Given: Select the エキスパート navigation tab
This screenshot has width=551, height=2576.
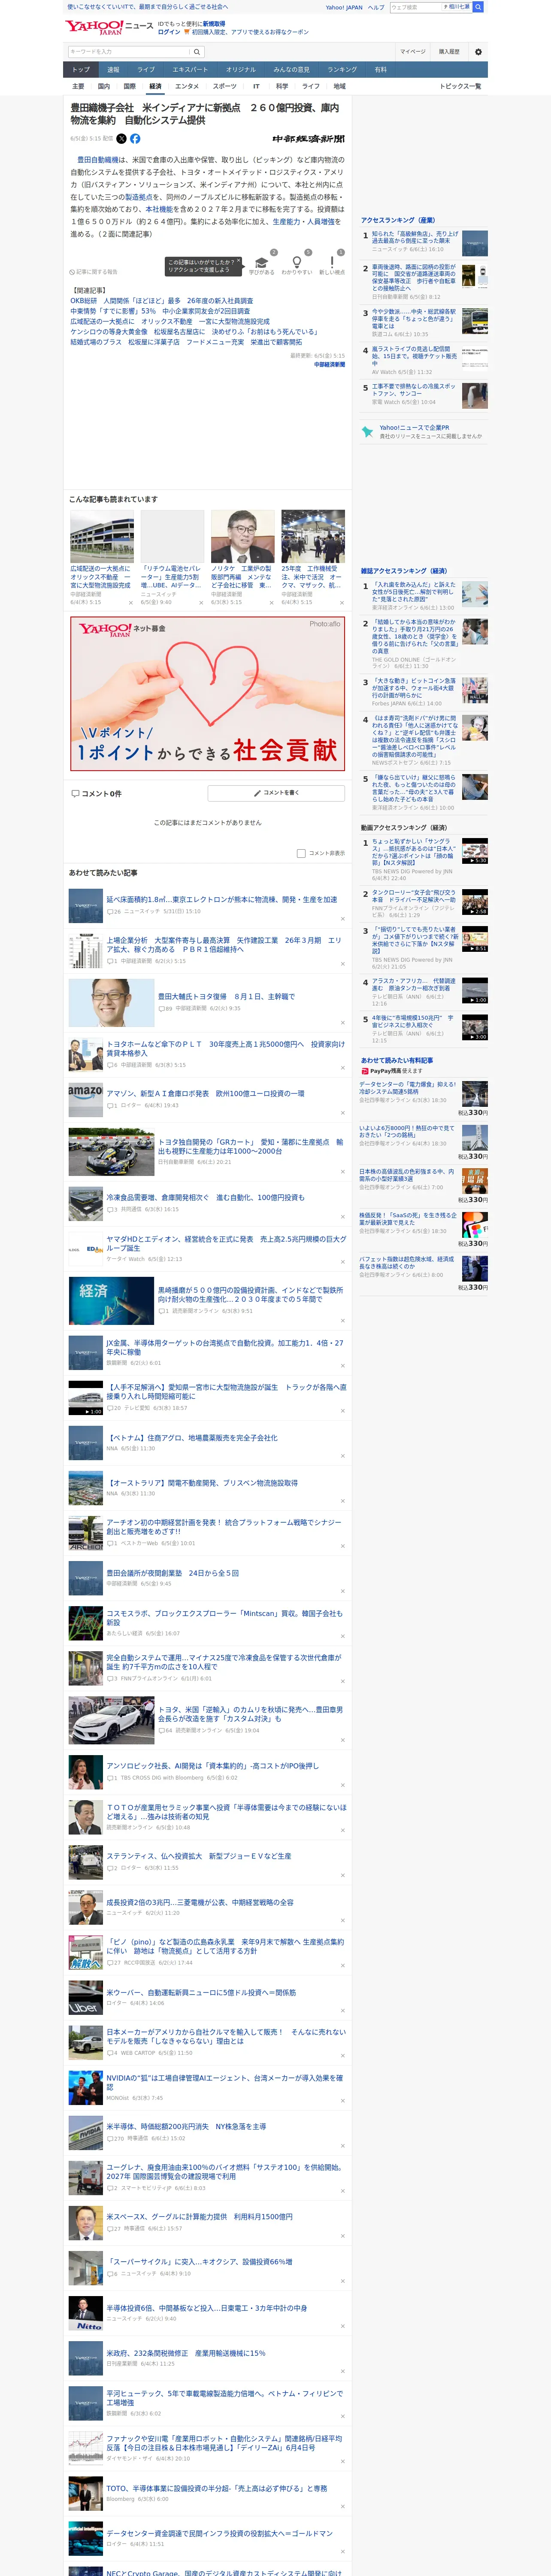Looking at the screenshot, I should tap(190, 70).
